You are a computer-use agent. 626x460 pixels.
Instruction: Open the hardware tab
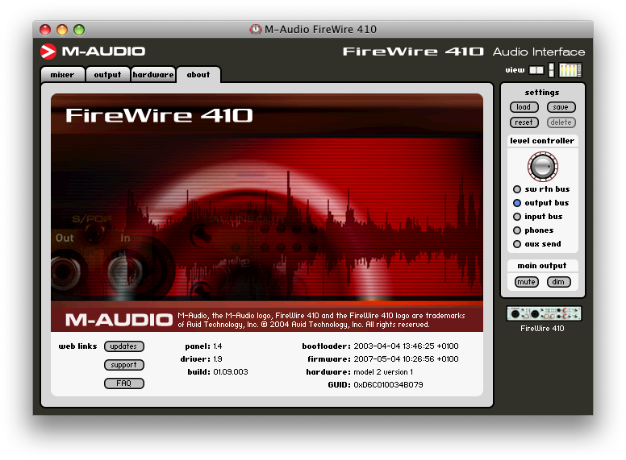[x=153, y=75]
